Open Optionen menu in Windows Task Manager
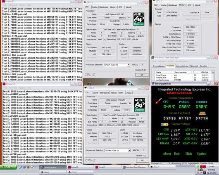Image resolution: width=219 pixels, height=175 pixels. coord(162,61)
